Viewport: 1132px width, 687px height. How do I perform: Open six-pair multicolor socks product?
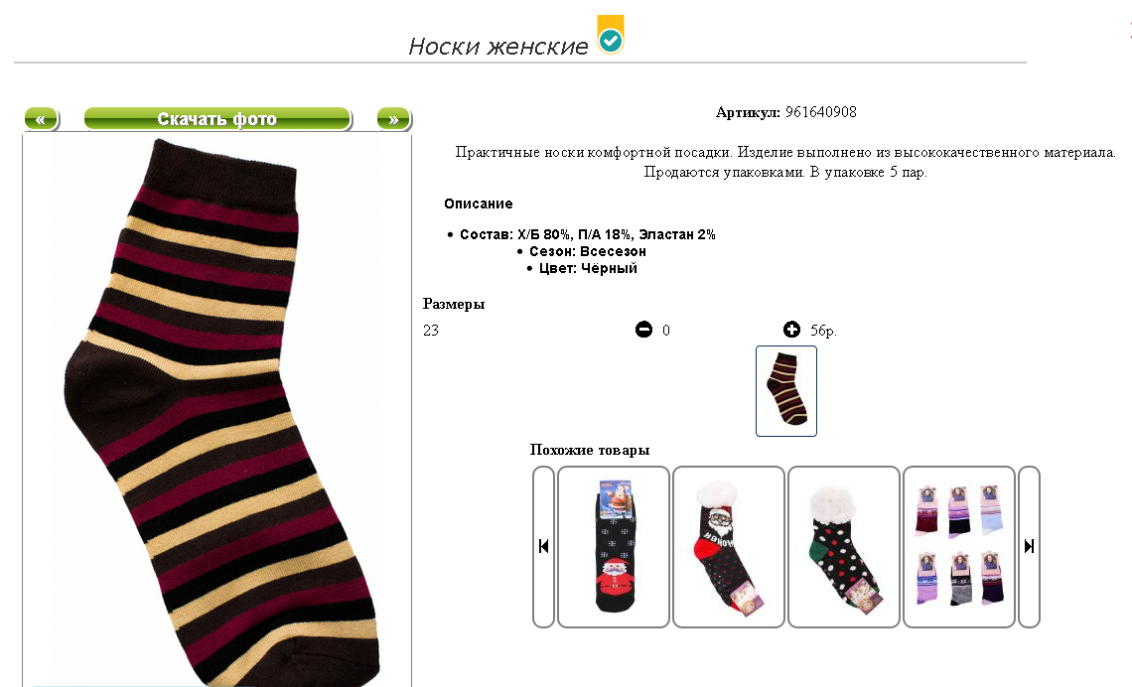point(959,546)
